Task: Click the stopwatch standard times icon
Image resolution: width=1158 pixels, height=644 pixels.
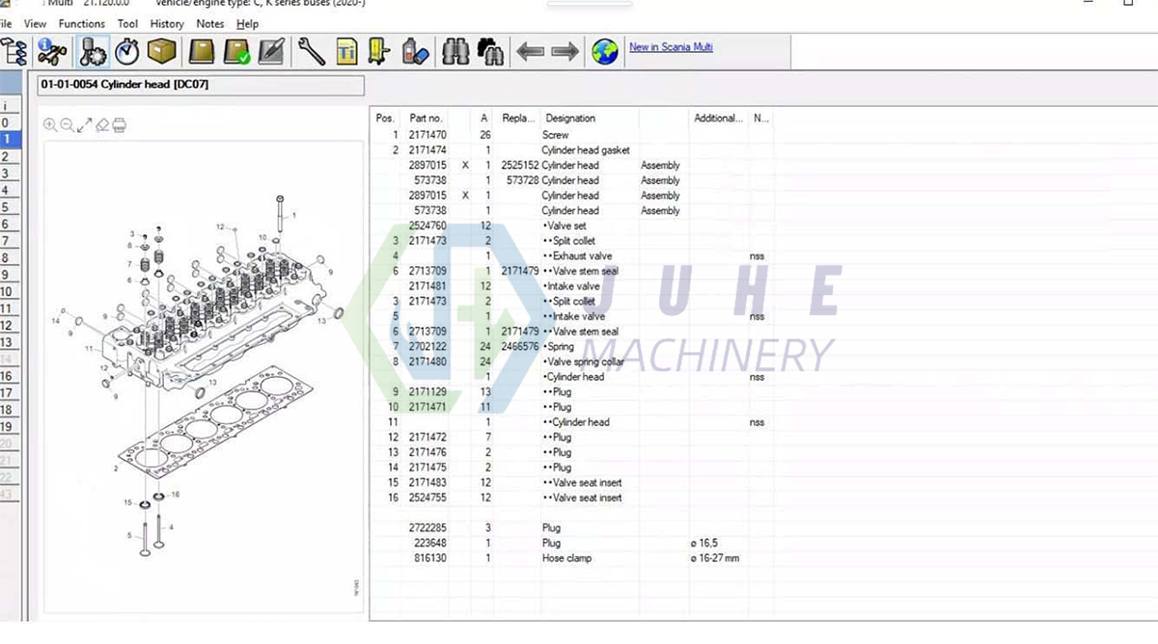Action: coord(125,50)
